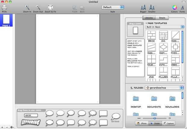The image size is (187, 129).
Task: Adjust the thumbnail size slider knob
Action: pyautogui.click(x=155, y=118)
